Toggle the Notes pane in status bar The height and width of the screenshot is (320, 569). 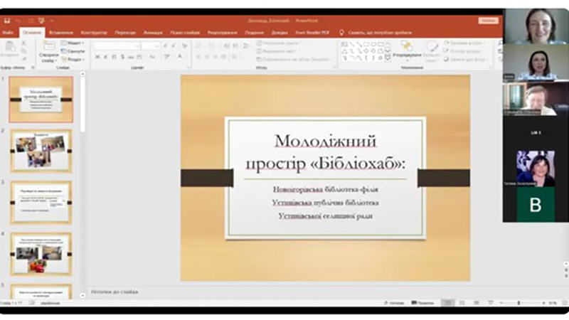click(396, 303)
